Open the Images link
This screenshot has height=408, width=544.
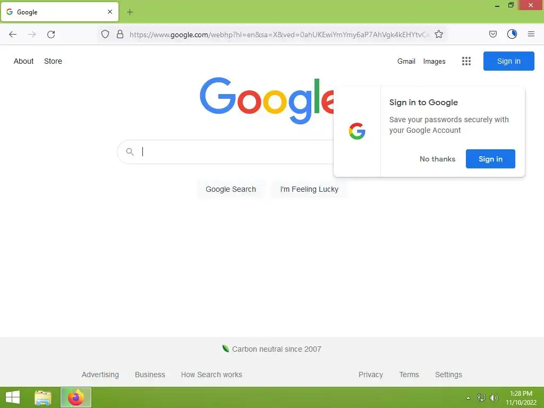click(435, 62)
